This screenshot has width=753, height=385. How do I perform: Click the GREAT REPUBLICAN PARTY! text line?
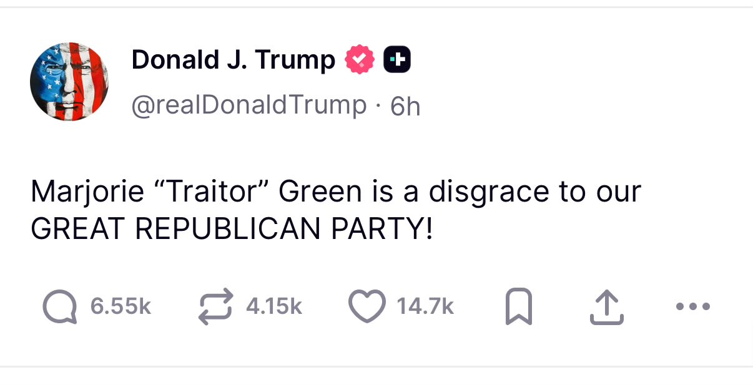[231, 229]
